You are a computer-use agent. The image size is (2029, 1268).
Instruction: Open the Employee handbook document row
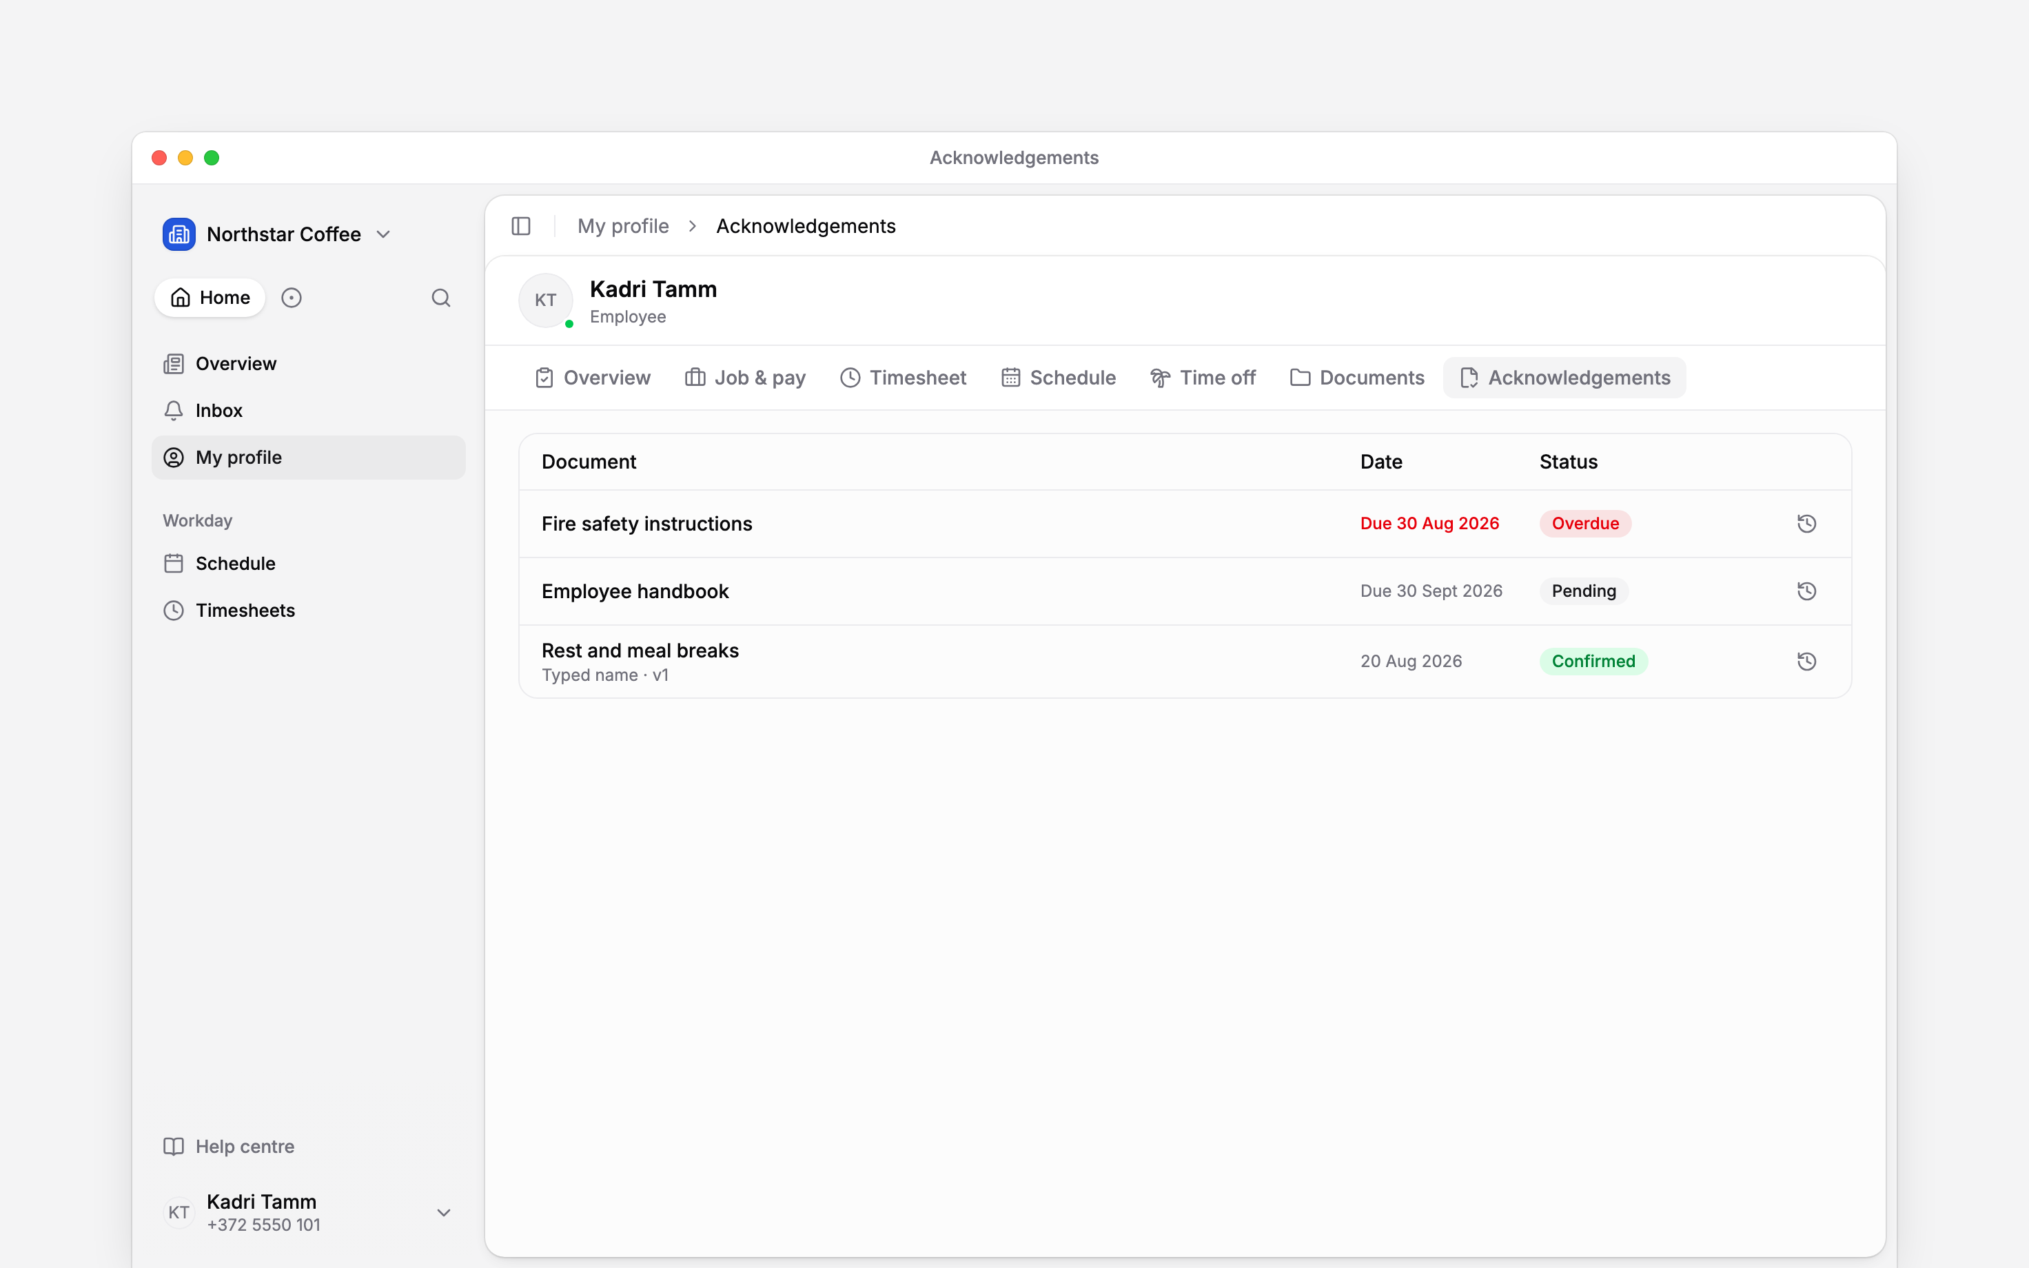click(x=1185, y=591)
